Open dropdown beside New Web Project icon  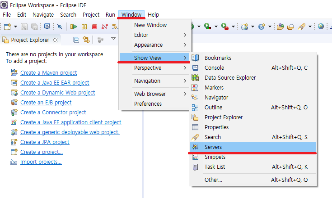coord(253,27)
